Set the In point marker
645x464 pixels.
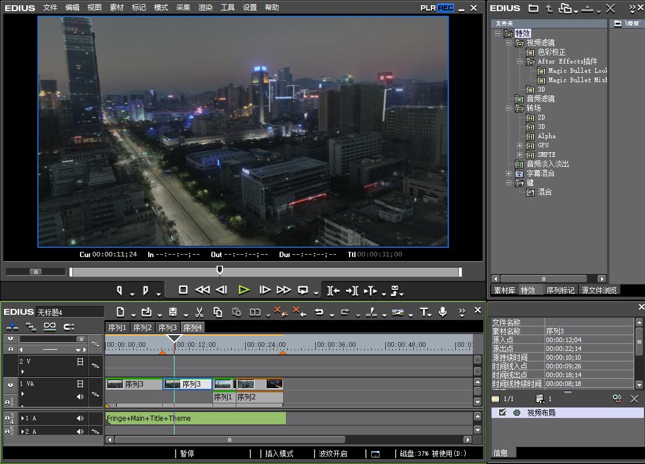coord(119,291)
